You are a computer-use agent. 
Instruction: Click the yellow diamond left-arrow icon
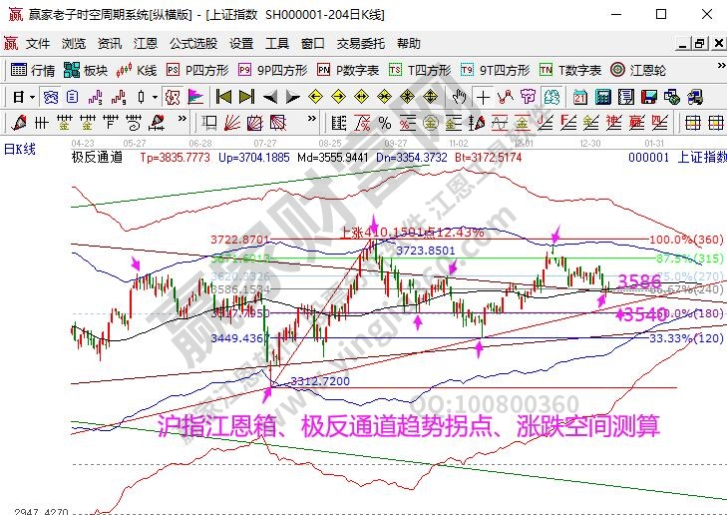[315, 98]
